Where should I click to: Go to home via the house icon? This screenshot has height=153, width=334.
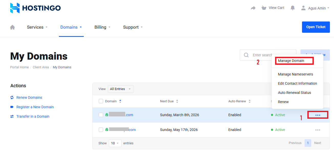[12, 27]
